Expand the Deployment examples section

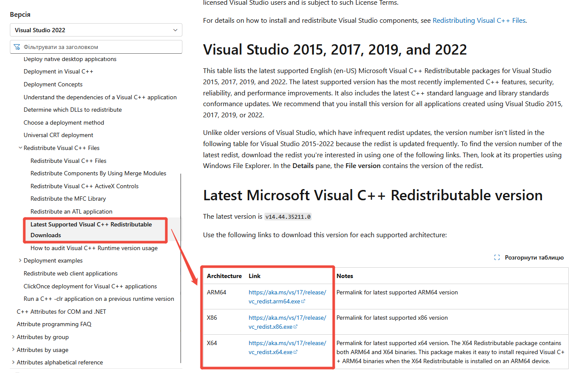tap(20, 260)
